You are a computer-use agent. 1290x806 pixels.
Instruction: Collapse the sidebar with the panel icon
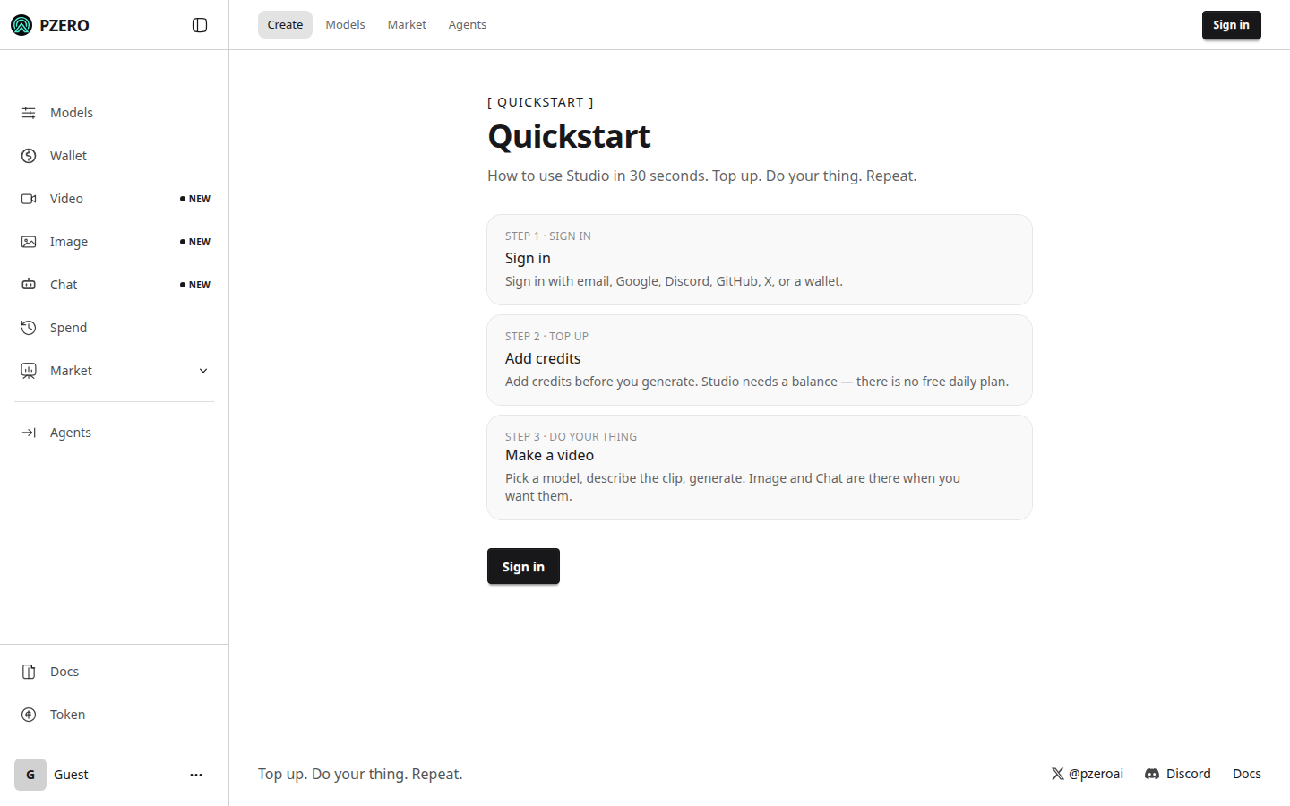pos(200,25)
